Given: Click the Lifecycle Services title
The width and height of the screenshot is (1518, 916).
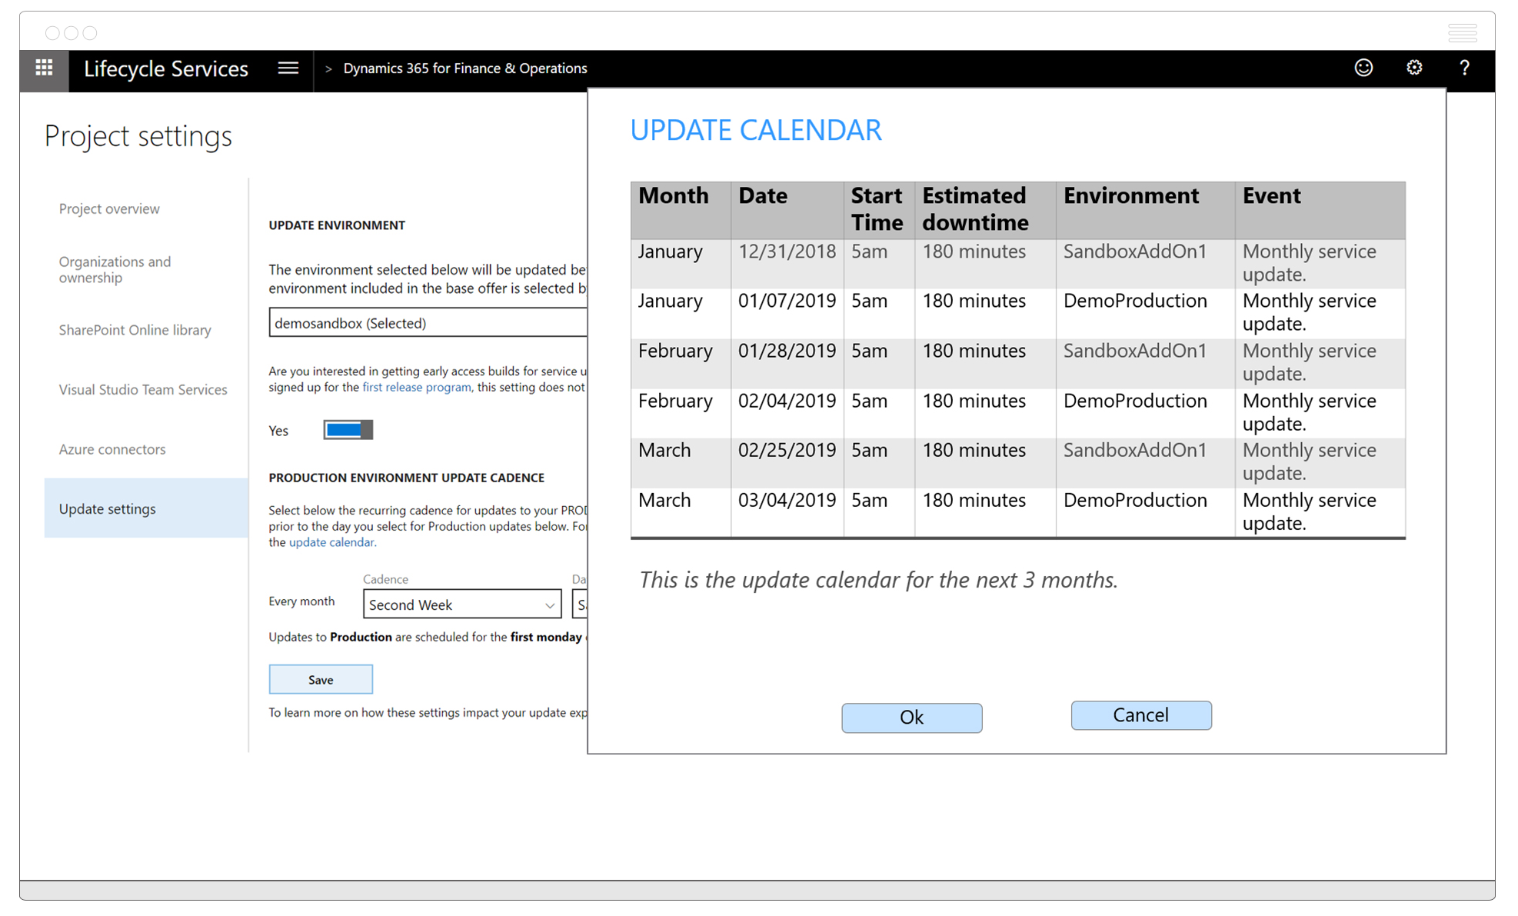Looking at the screenshot, I should coord(166,68).
